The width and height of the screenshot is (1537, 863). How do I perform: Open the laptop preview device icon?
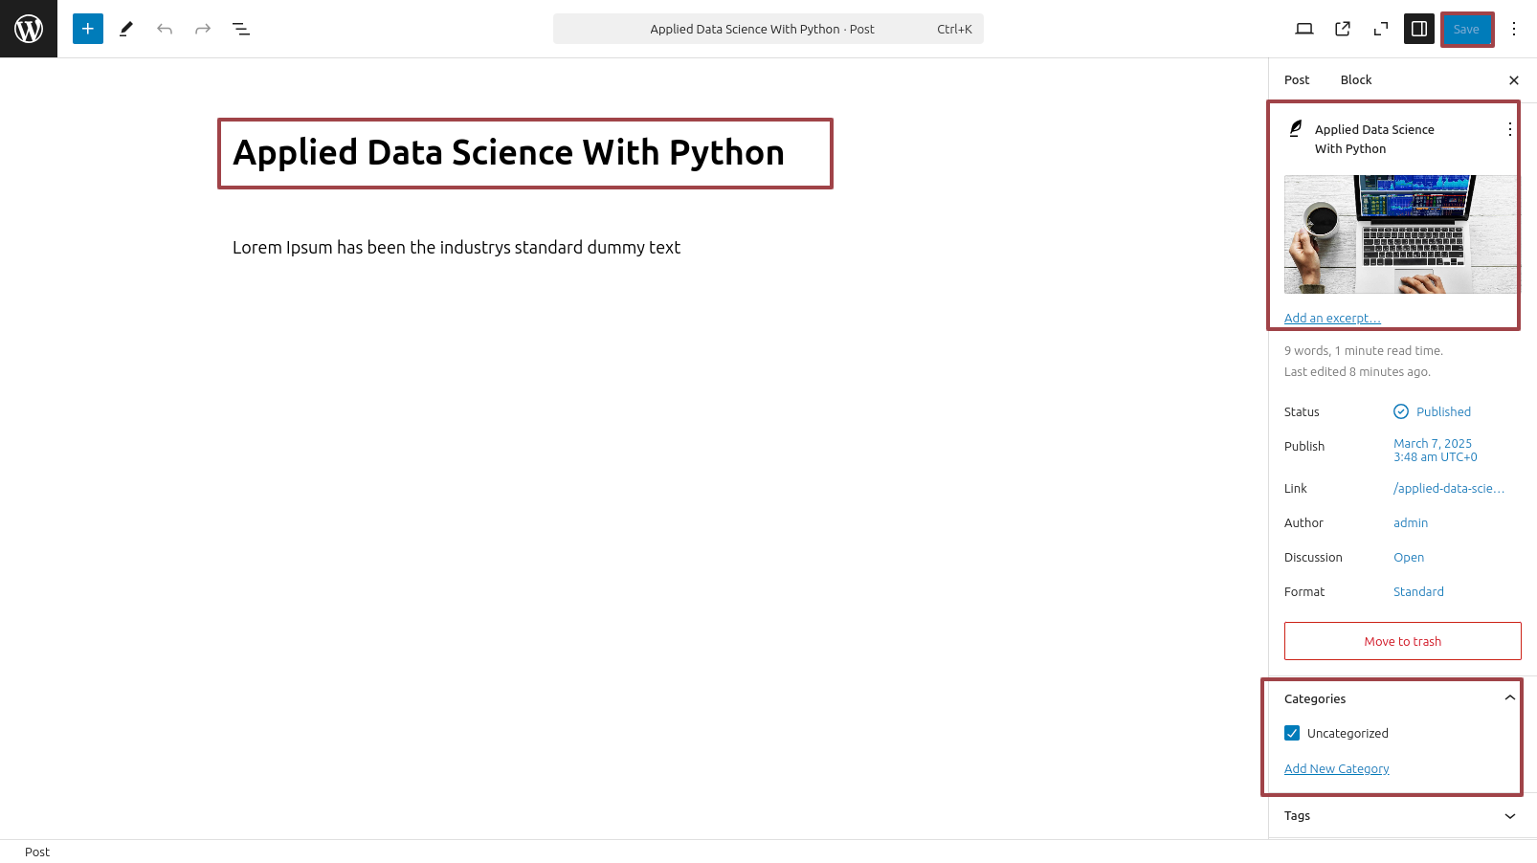pyautogui.click(x=1304, y=29)
